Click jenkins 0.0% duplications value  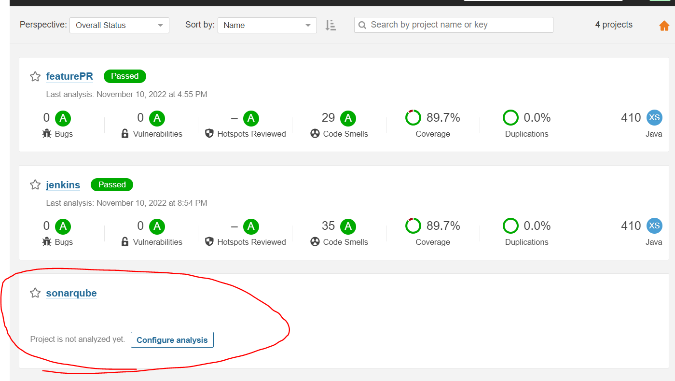(x=537, y=226)
